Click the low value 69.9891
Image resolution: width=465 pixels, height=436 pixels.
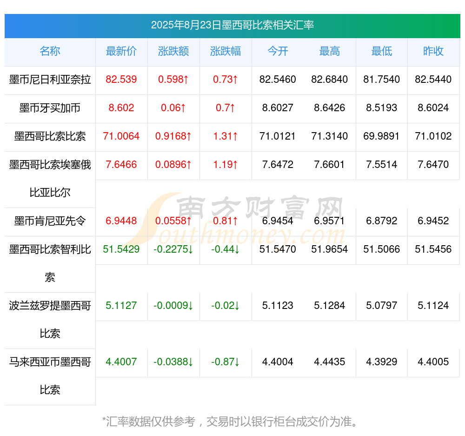(x=382, y=136)
